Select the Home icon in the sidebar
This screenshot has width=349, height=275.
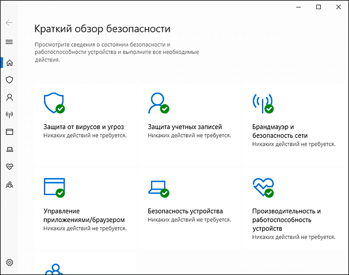9,63
